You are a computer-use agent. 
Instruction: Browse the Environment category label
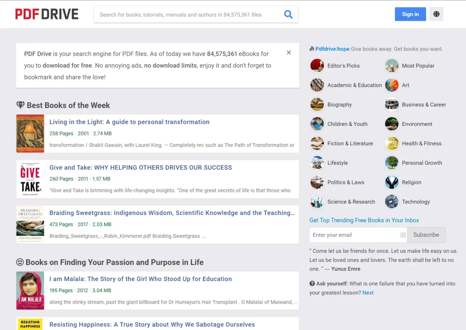pos(417,124)
